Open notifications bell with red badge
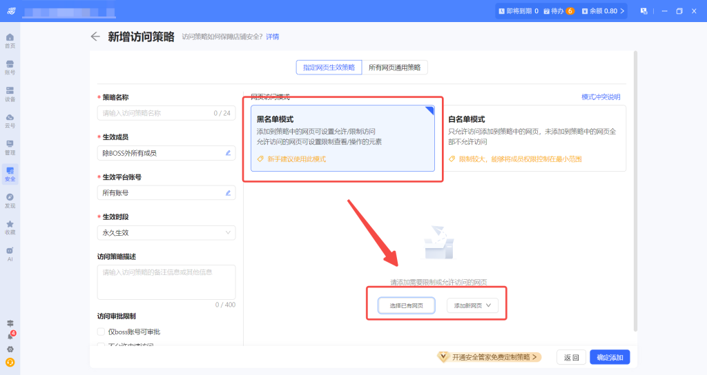This screenshot has height=375, width=707. click(10, 336)
